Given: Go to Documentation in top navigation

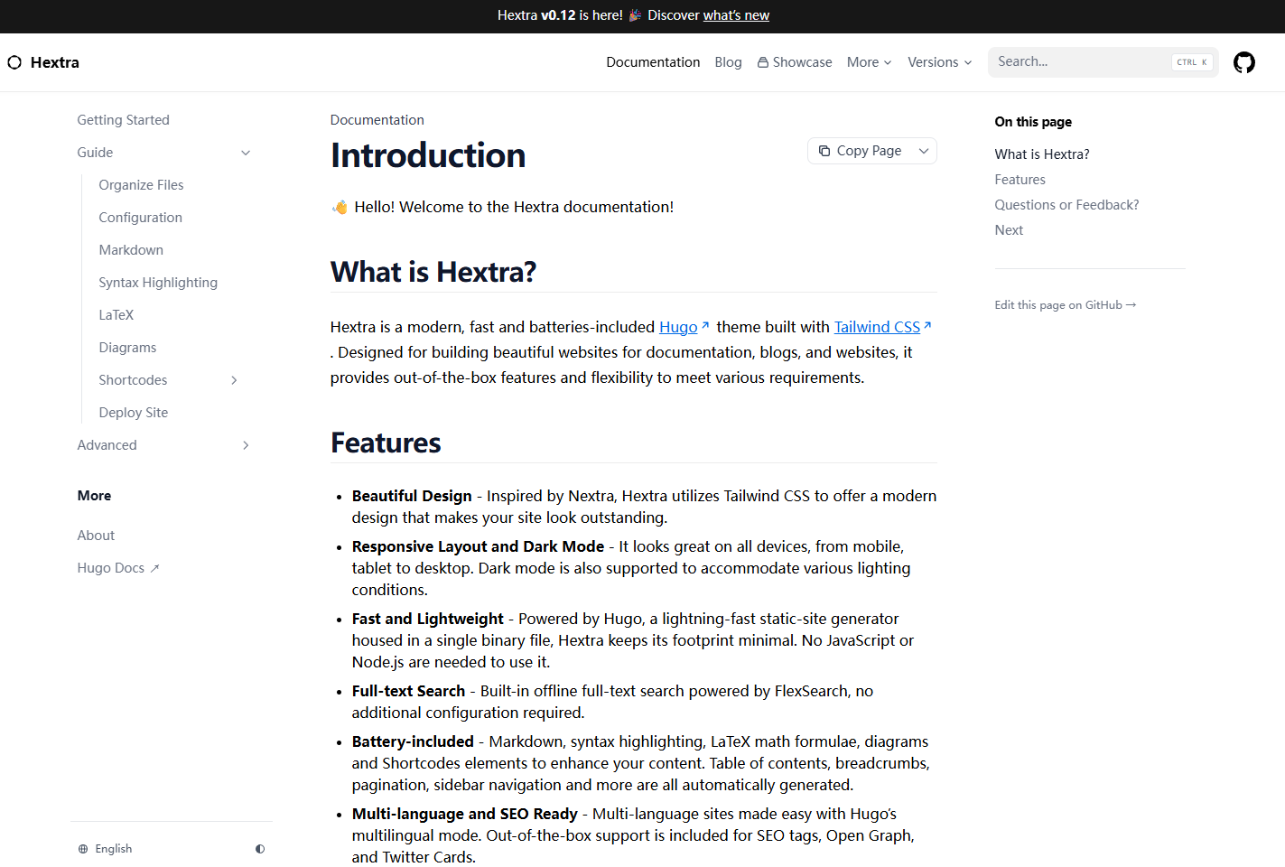Looking at the screenshot, I should (x=653, y=62).
